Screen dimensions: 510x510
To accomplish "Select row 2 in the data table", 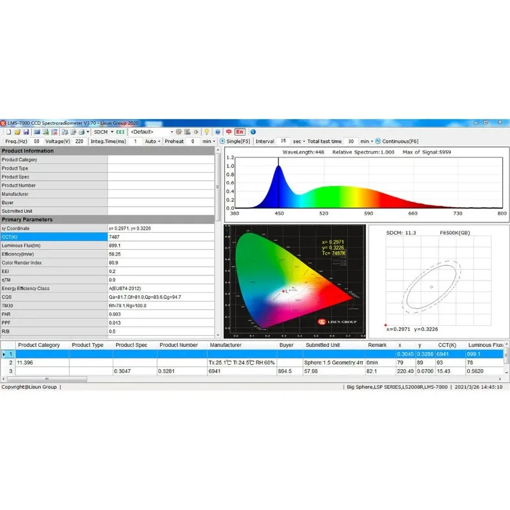I will point(252,362).
